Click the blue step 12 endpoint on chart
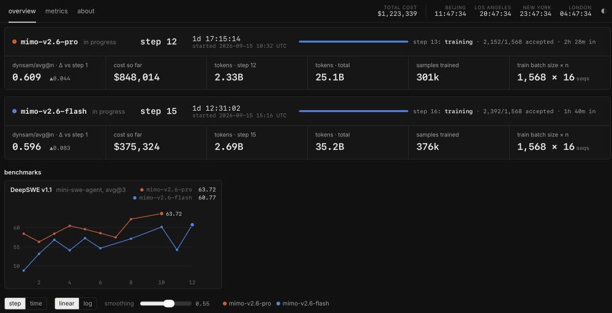The image size is (612, 313). (x=192, y=224)
